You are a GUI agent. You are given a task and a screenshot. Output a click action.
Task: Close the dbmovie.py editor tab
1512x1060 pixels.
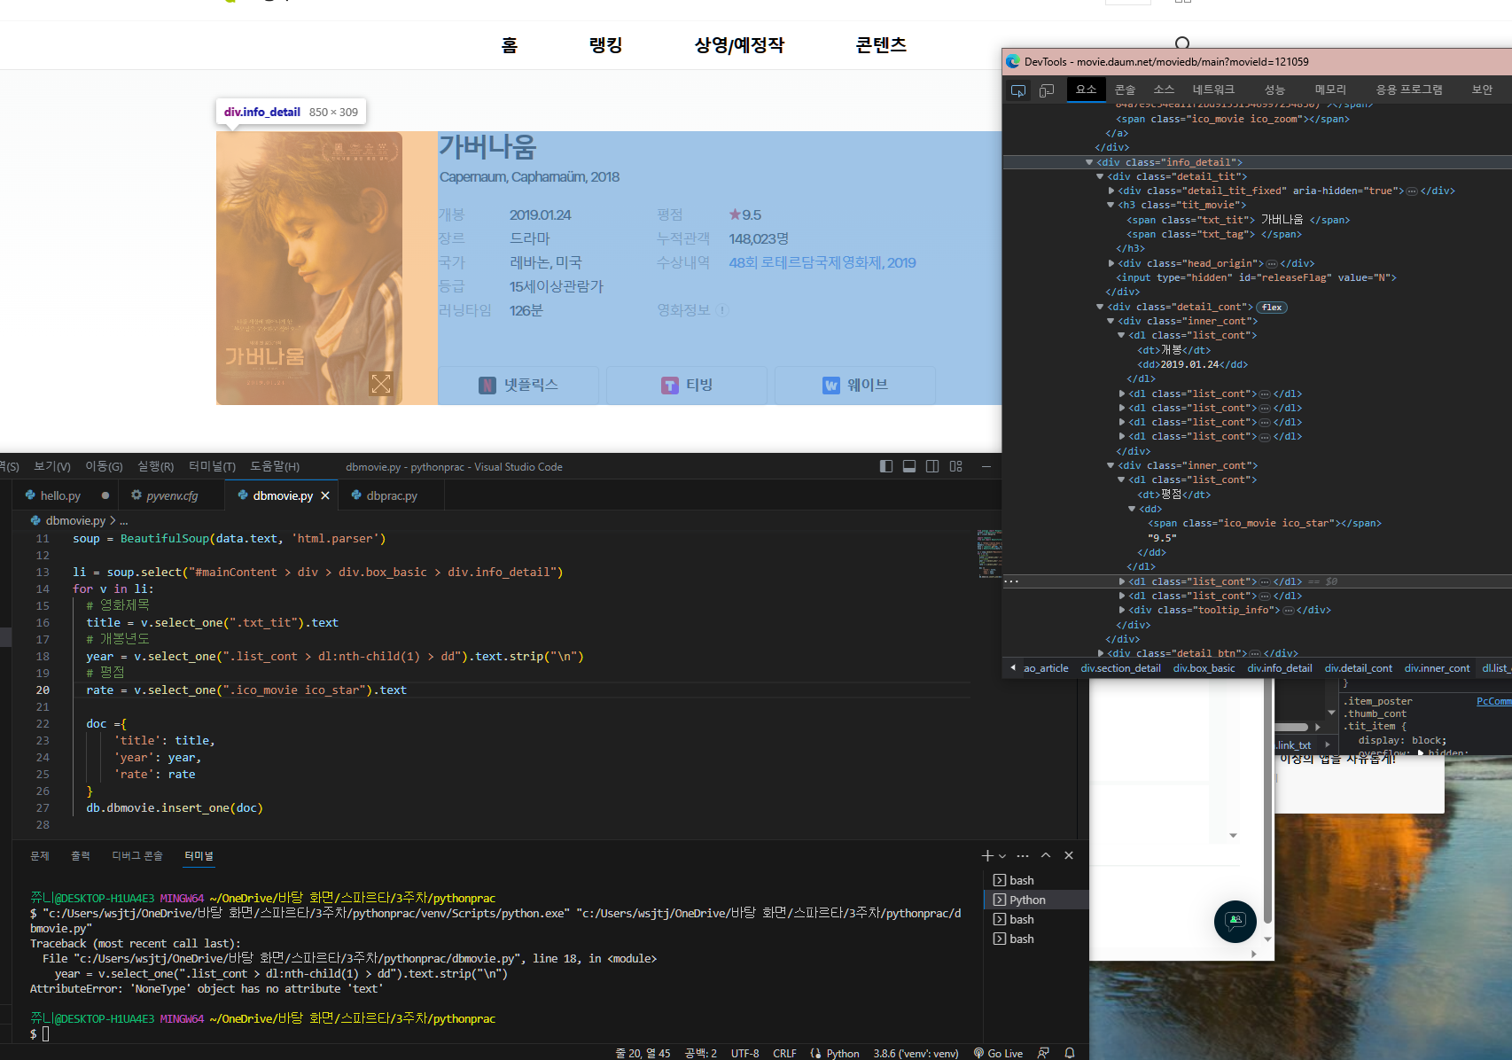325,495
